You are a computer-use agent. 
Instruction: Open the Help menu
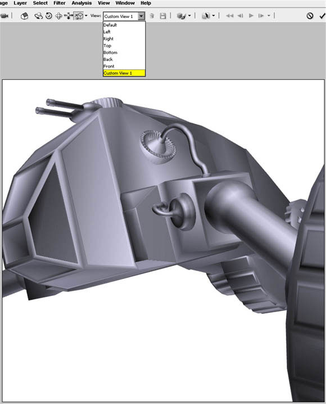coord(146,3)
